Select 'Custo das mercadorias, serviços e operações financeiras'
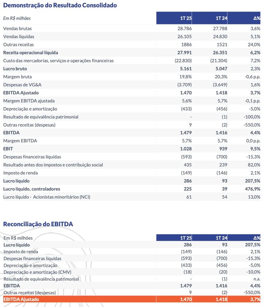Screen dimensions: 265x307 [x=58, y=60]
